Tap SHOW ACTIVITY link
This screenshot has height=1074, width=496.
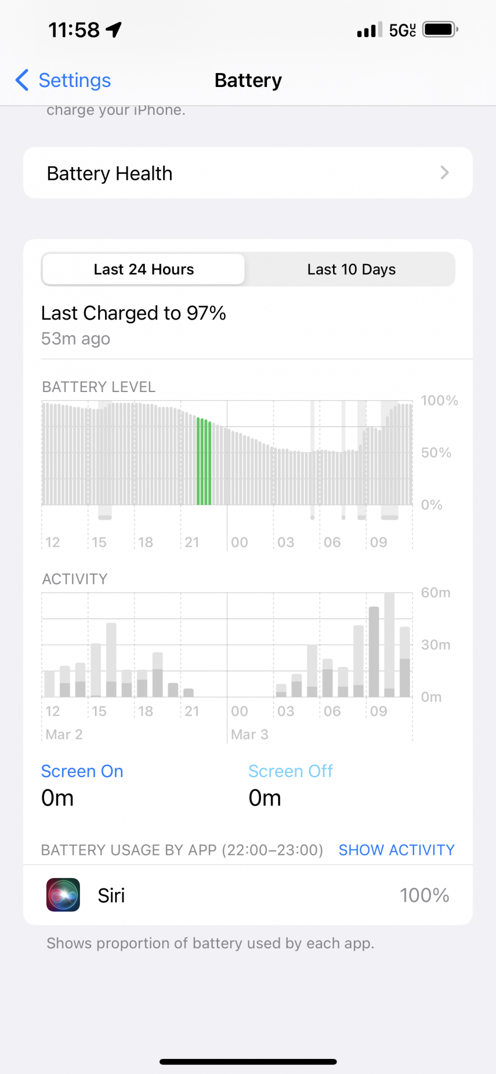(396, 850)
